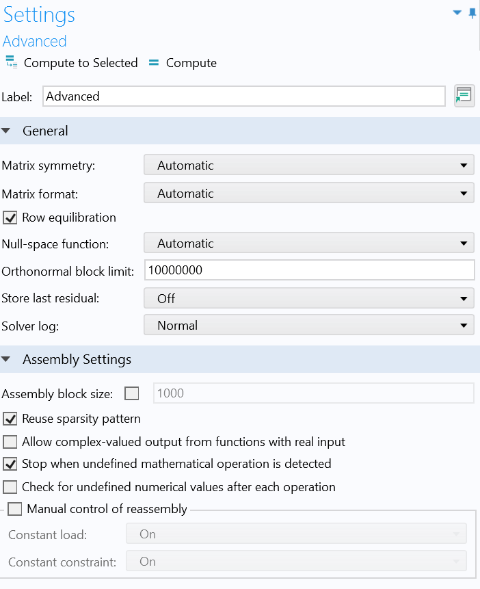Toggle Row equilibration checkbox

click(10, 218)
